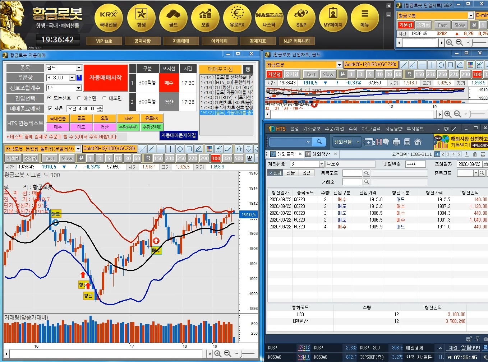Image resolution: width=488 pixels, height=362 pixels.
Task: Toggle 기본형 mode in 골드 chart window
Action: (274, 74)
